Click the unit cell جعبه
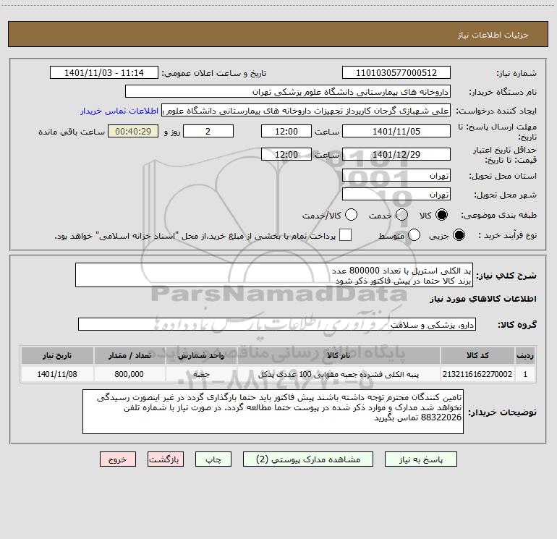557x539 pixels. click(201, 374)
